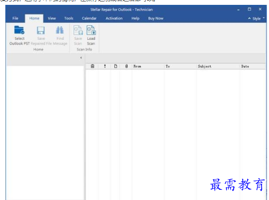Open the Help ribbon tab
Viewport: 269px width, 200px height.
click(x=135, y=18)
